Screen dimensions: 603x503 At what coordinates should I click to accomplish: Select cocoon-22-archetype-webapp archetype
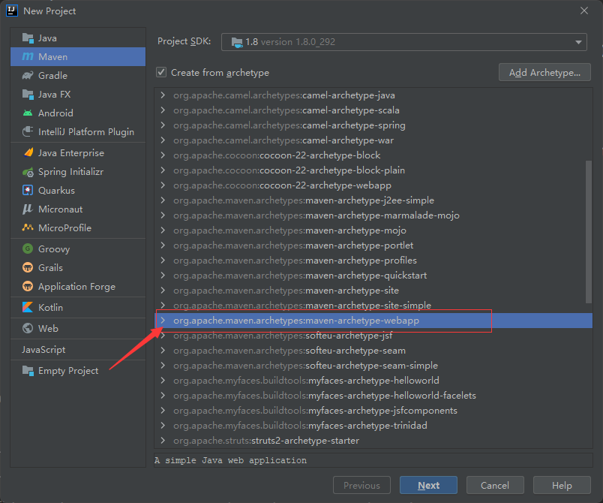(373, 185)
